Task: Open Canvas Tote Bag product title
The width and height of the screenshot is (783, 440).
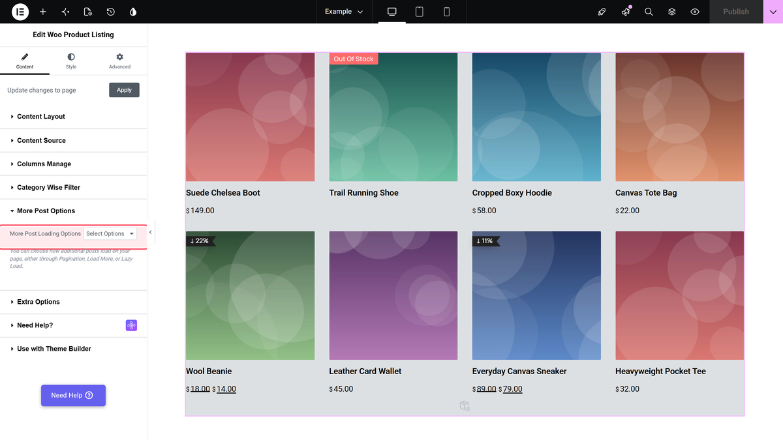Action: point(646,193)
